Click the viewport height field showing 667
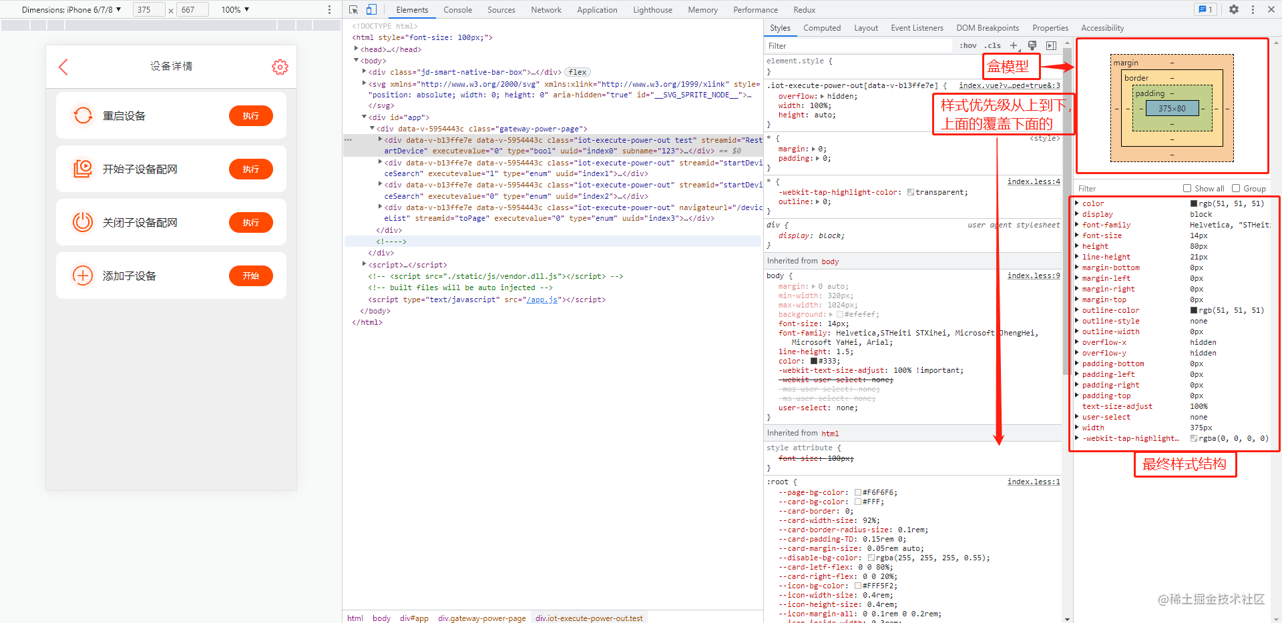The image size is (1282, 623). click(x=193, y=9)
